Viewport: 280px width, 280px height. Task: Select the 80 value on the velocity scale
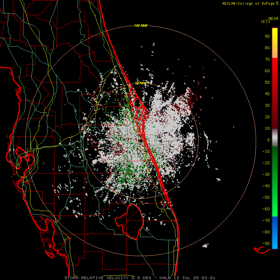coord(267,48)
